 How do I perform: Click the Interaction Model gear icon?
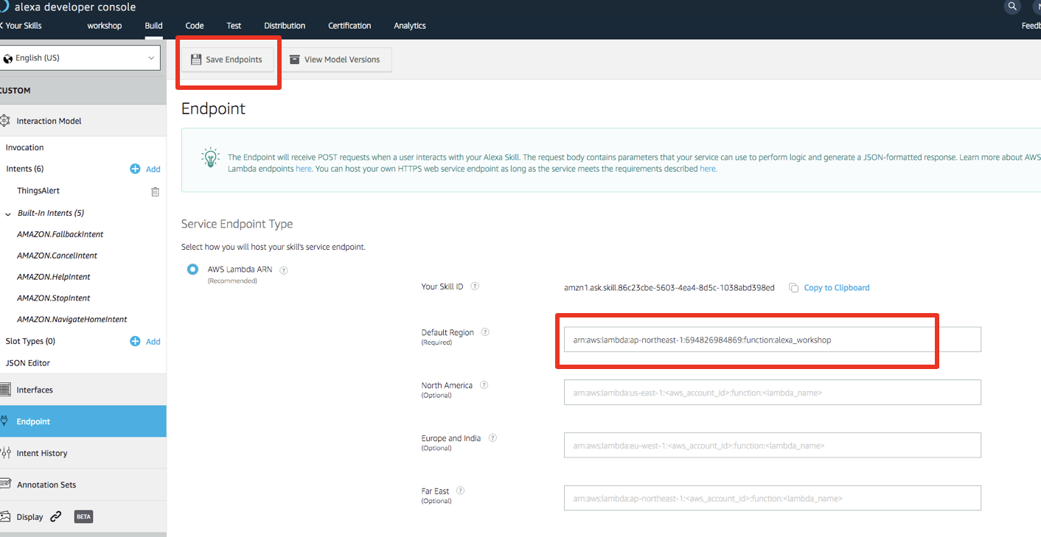click(5, 121)
